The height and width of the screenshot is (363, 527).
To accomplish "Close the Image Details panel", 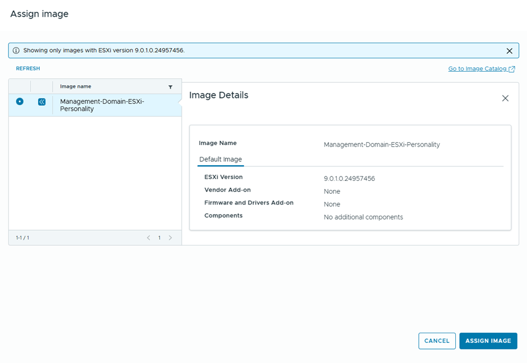I will [x=505, y=98].
